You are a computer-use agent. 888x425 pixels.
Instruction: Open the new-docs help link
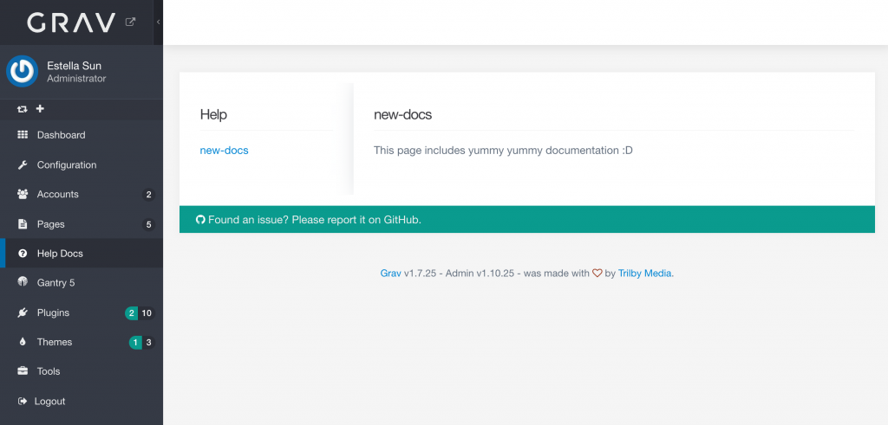pyautogui.click(x=225, y=151)
